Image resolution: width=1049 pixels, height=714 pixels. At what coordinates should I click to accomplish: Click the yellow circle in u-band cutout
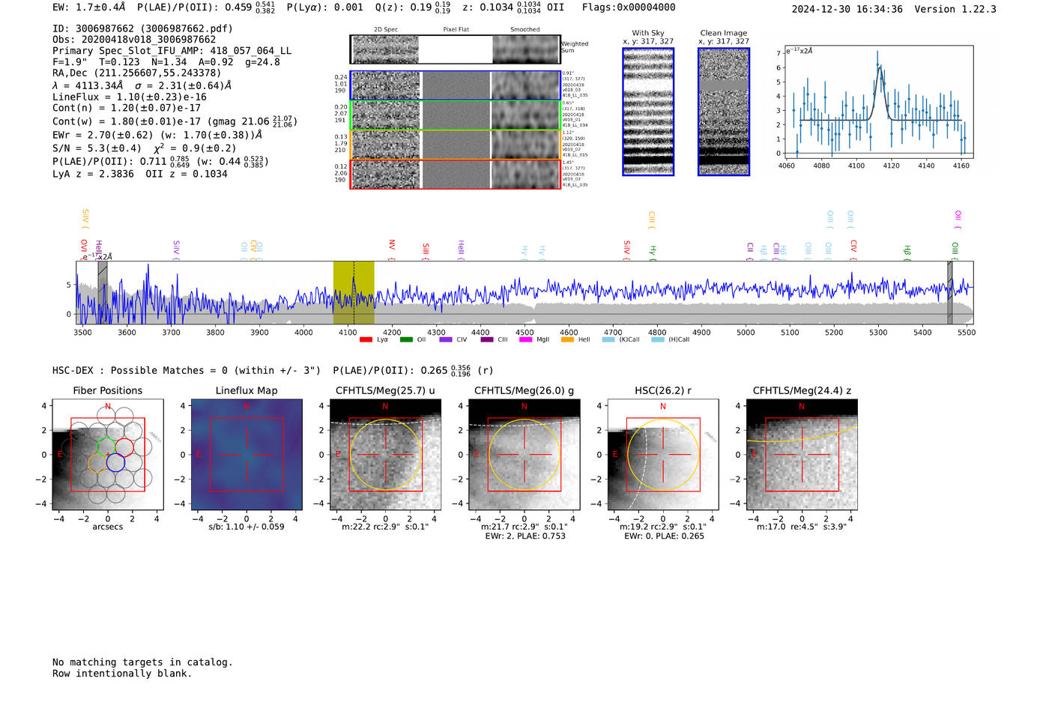click(385, 455)
